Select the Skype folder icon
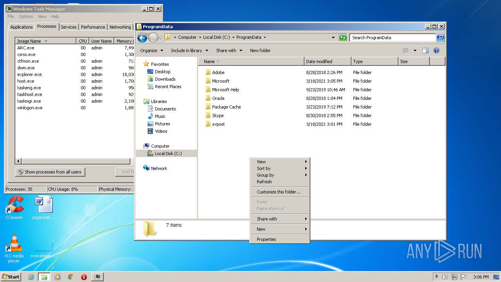501x282 pixels. tap(208, 116)
